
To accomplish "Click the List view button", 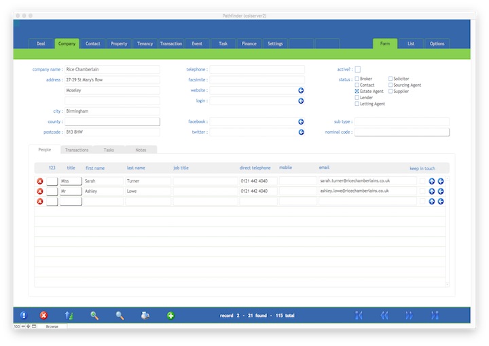I will [x=411, y=43].
